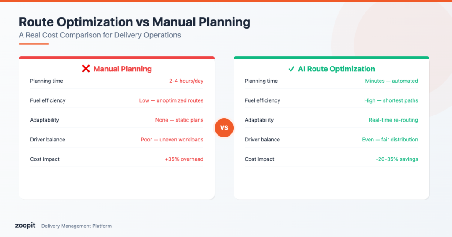
Task: Click the Poor — uneven workloads value
Action: point(172,140)
